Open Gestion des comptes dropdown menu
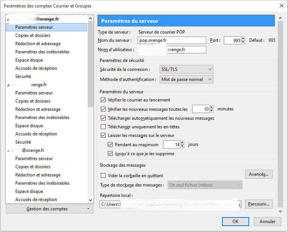The image size is (288, 232). tap(50, 209)
